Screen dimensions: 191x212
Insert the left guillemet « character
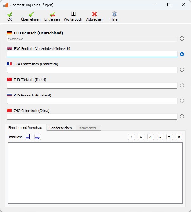[132, 137]
